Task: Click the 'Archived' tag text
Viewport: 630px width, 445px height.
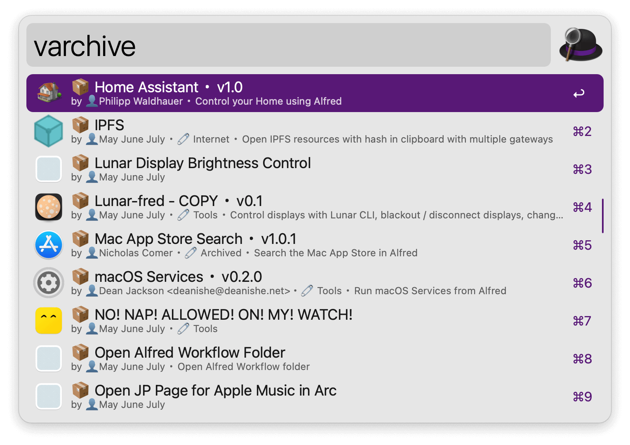Action: point(221,253)
